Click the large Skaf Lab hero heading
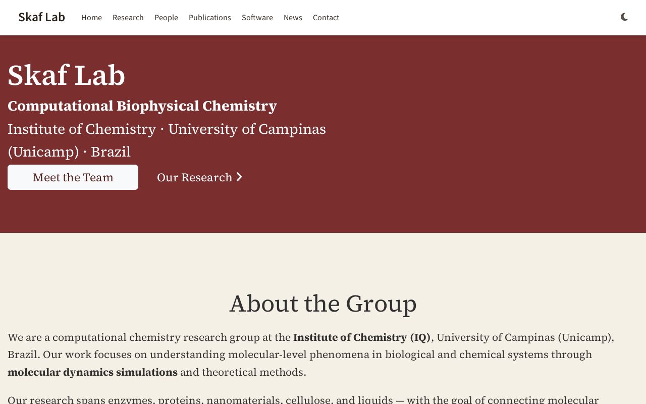This screenshot has width=646, height=404. click(66, 75)
